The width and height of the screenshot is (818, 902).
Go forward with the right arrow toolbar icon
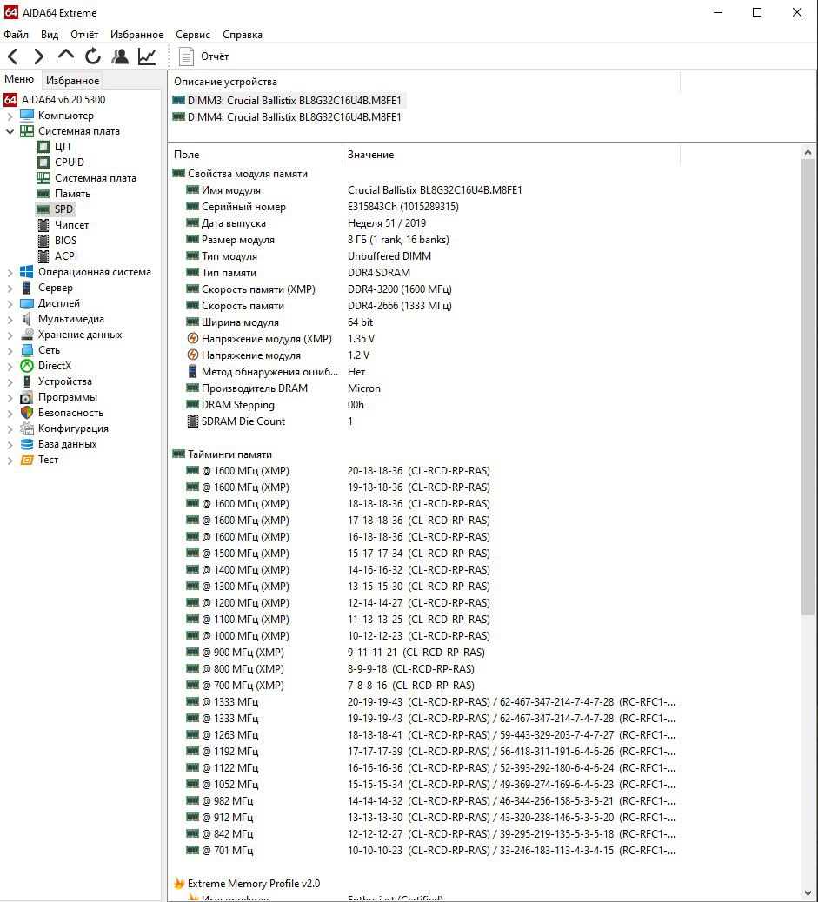(38, 56)
